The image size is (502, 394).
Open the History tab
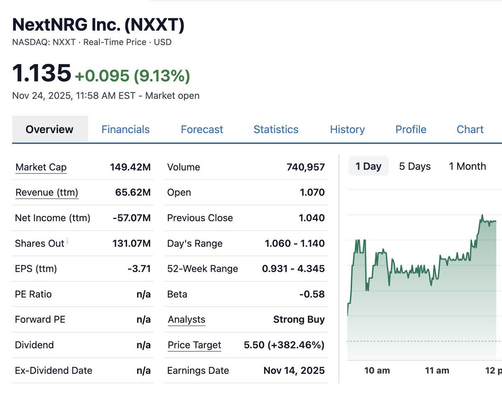[347, 129]
